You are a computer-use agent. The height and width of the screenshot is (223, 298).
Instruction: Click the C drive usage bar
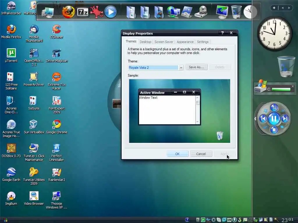pyautogui.click(x=281, y=89)
